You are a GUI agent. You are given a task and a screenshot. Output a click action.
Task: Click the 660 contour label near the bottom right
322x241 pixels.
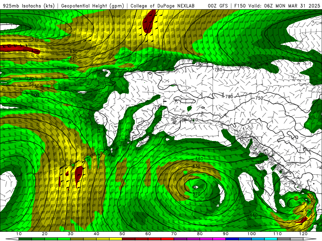(x=254, y=215)
